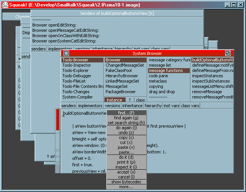The width and height of the screenshot is (246, 192).
Task: Select print it (p) menu item
Action: click(x=126, y=162)
